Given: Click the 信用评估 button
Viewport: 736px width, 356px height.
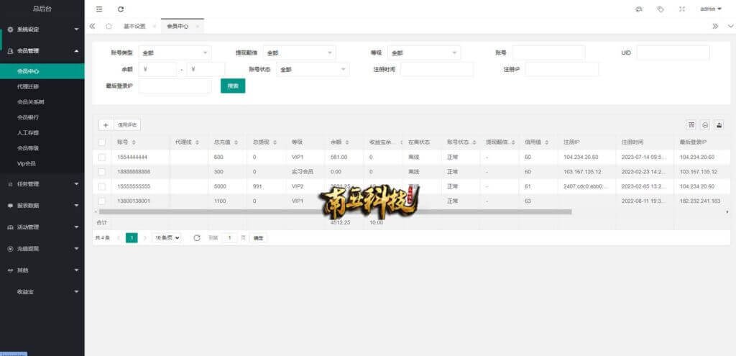Looking at the screenshot, I should 127,124.
